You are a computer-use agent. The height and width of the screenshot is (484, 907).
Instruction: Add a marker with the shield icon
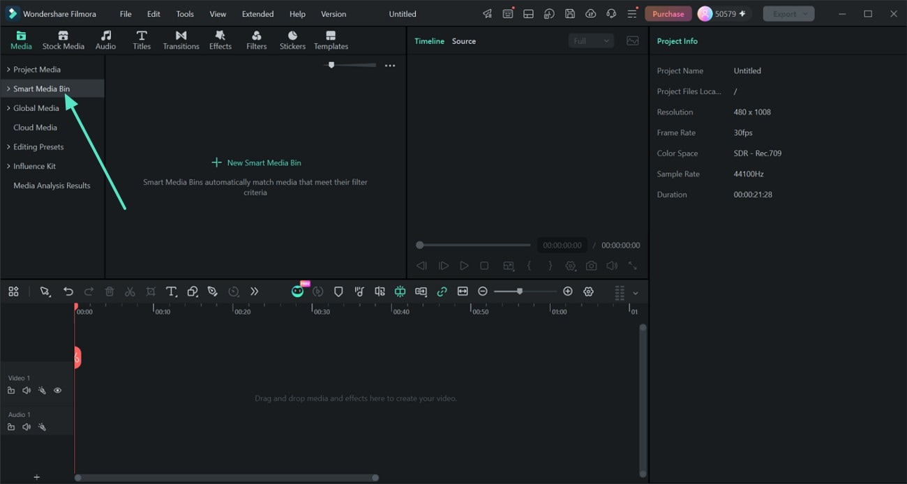pyautogui.click(x=338, y=292)
